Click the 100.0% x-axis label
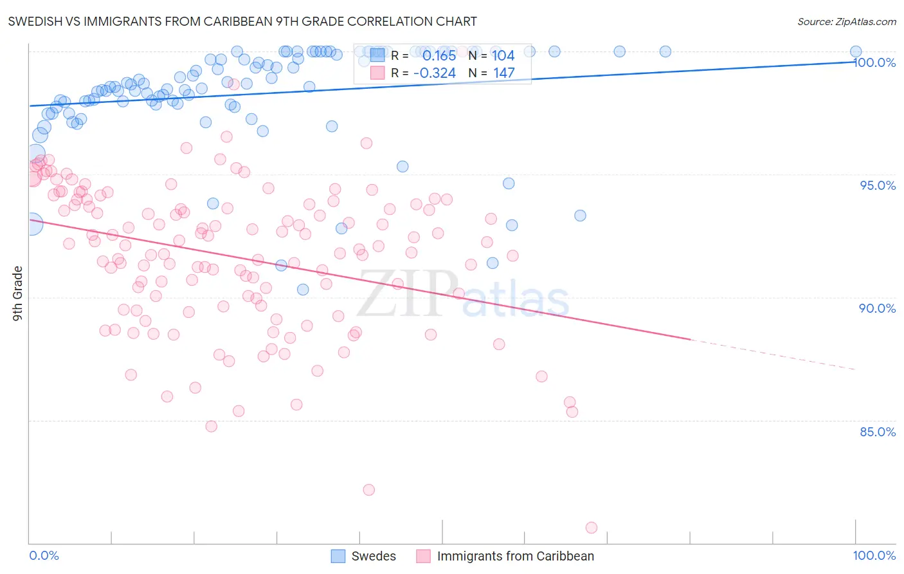This screenshot has height=574, width=904. click(x=874, y=555)
